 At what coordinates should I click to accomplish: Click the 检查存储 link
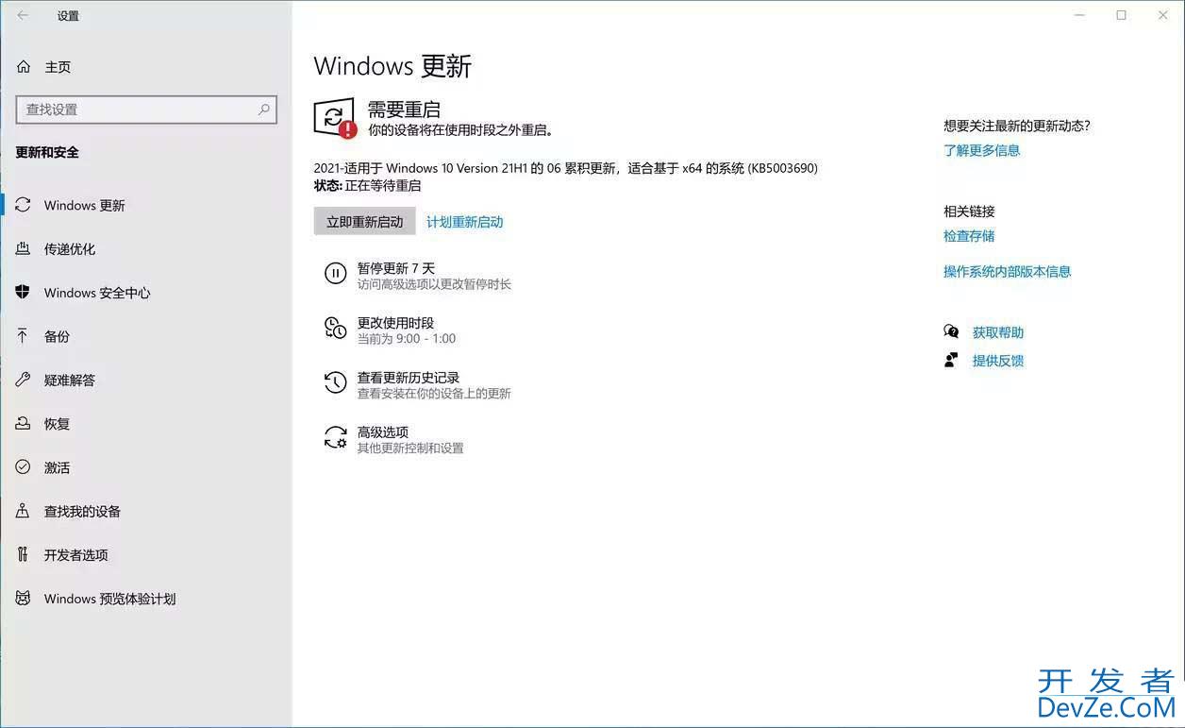pos(969,236)
